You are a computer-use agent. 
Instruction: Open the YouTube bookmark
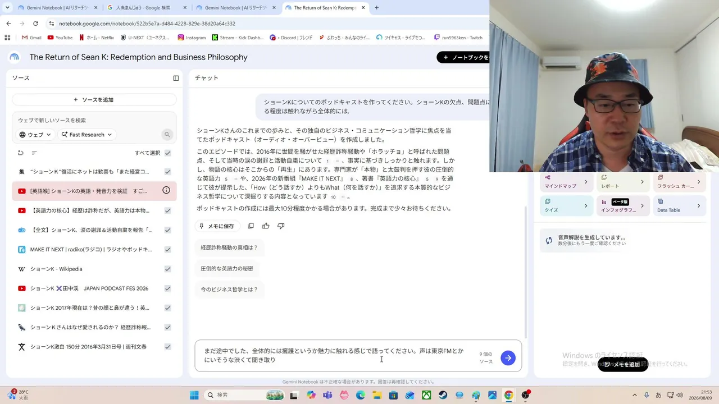(x=60, y=38)
